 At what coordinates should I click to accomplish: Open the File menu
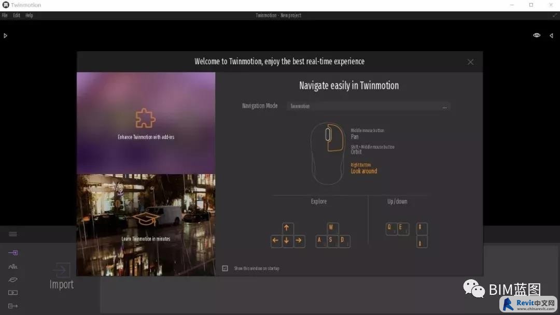click(5, 16)
